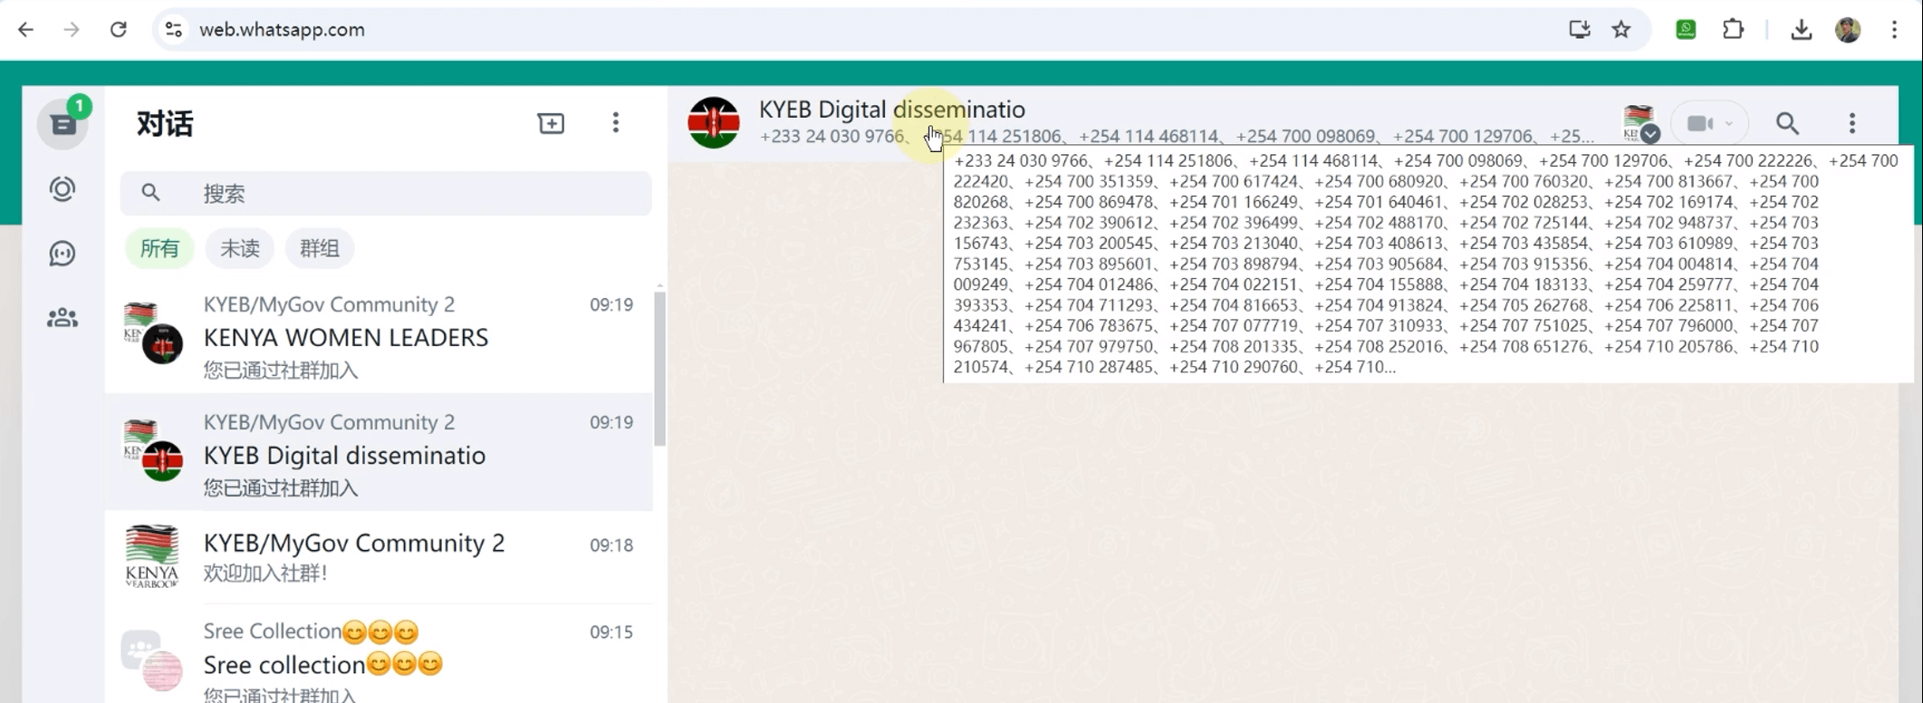Viewport: 1923px width, 703px height.
Task: Go back in the browser
Action: tap(25, 30)
